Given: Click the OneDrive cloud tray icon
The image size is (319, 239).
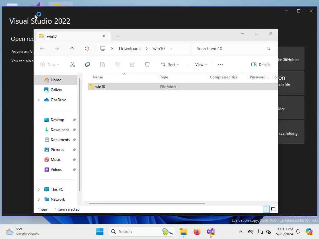Looking at the screenshot, I should coord(251,232).
